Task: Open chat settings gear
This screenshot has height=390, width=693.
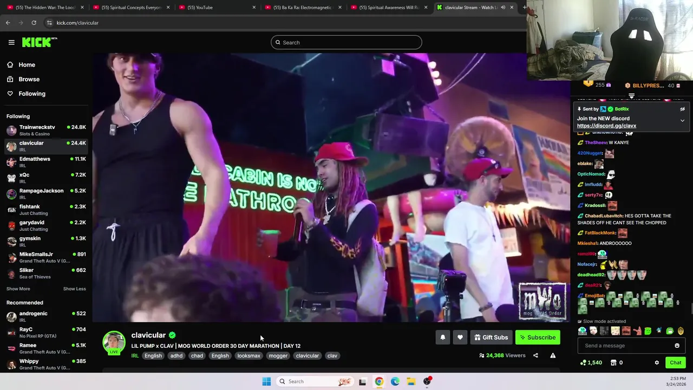Action: [x=657, y=362]
